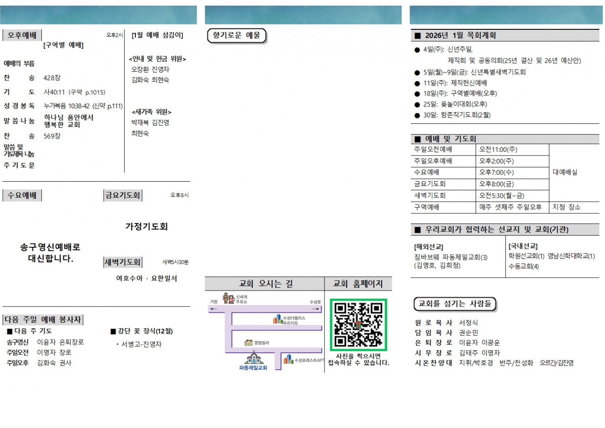
Task: Click the 새벽기도회 label box
Action: (x=123, y=262)
